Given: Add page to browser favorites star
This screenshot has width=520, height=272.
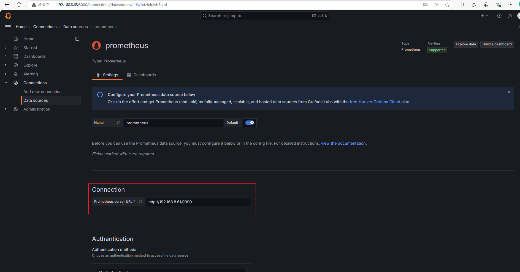Looking at the screenshot, I should click(x=447, y=5).
